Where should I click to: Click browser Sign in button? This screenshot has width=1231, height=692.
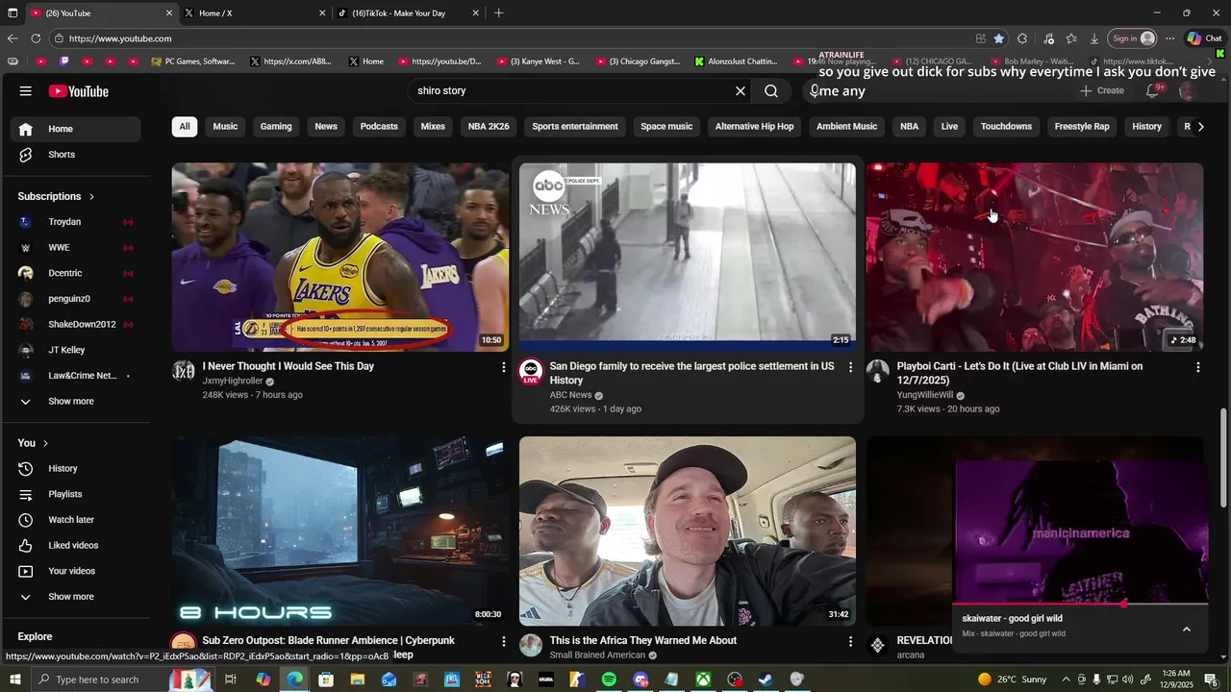1133,38
